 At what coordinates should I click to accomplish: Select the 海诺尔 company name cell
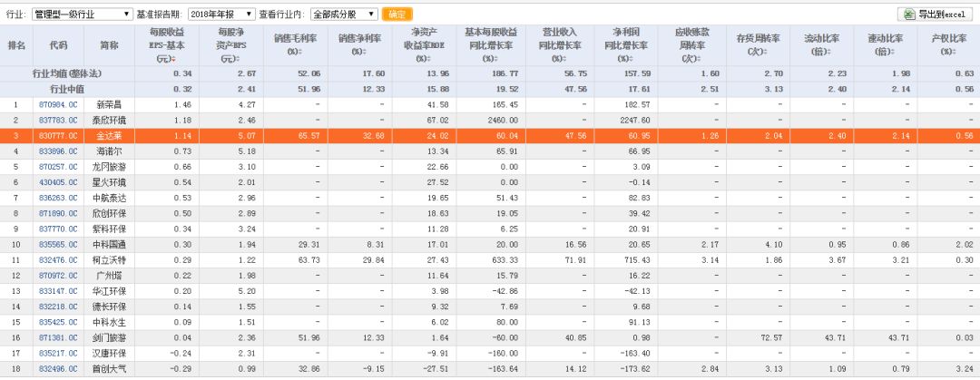click(110, 151)
